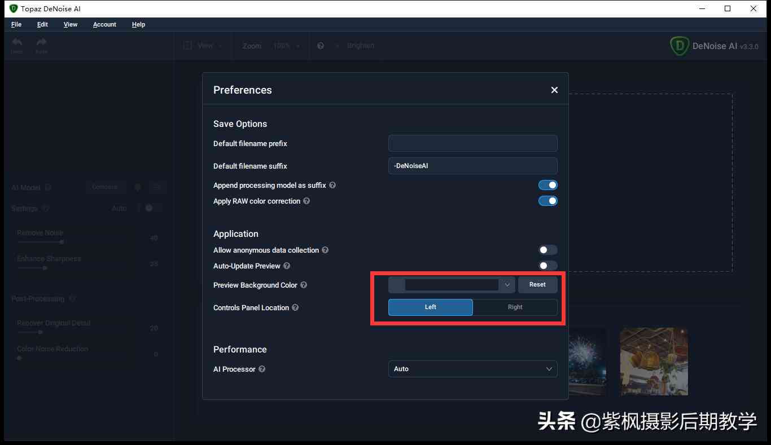Click the Application section heading

(x=236, y=234)
